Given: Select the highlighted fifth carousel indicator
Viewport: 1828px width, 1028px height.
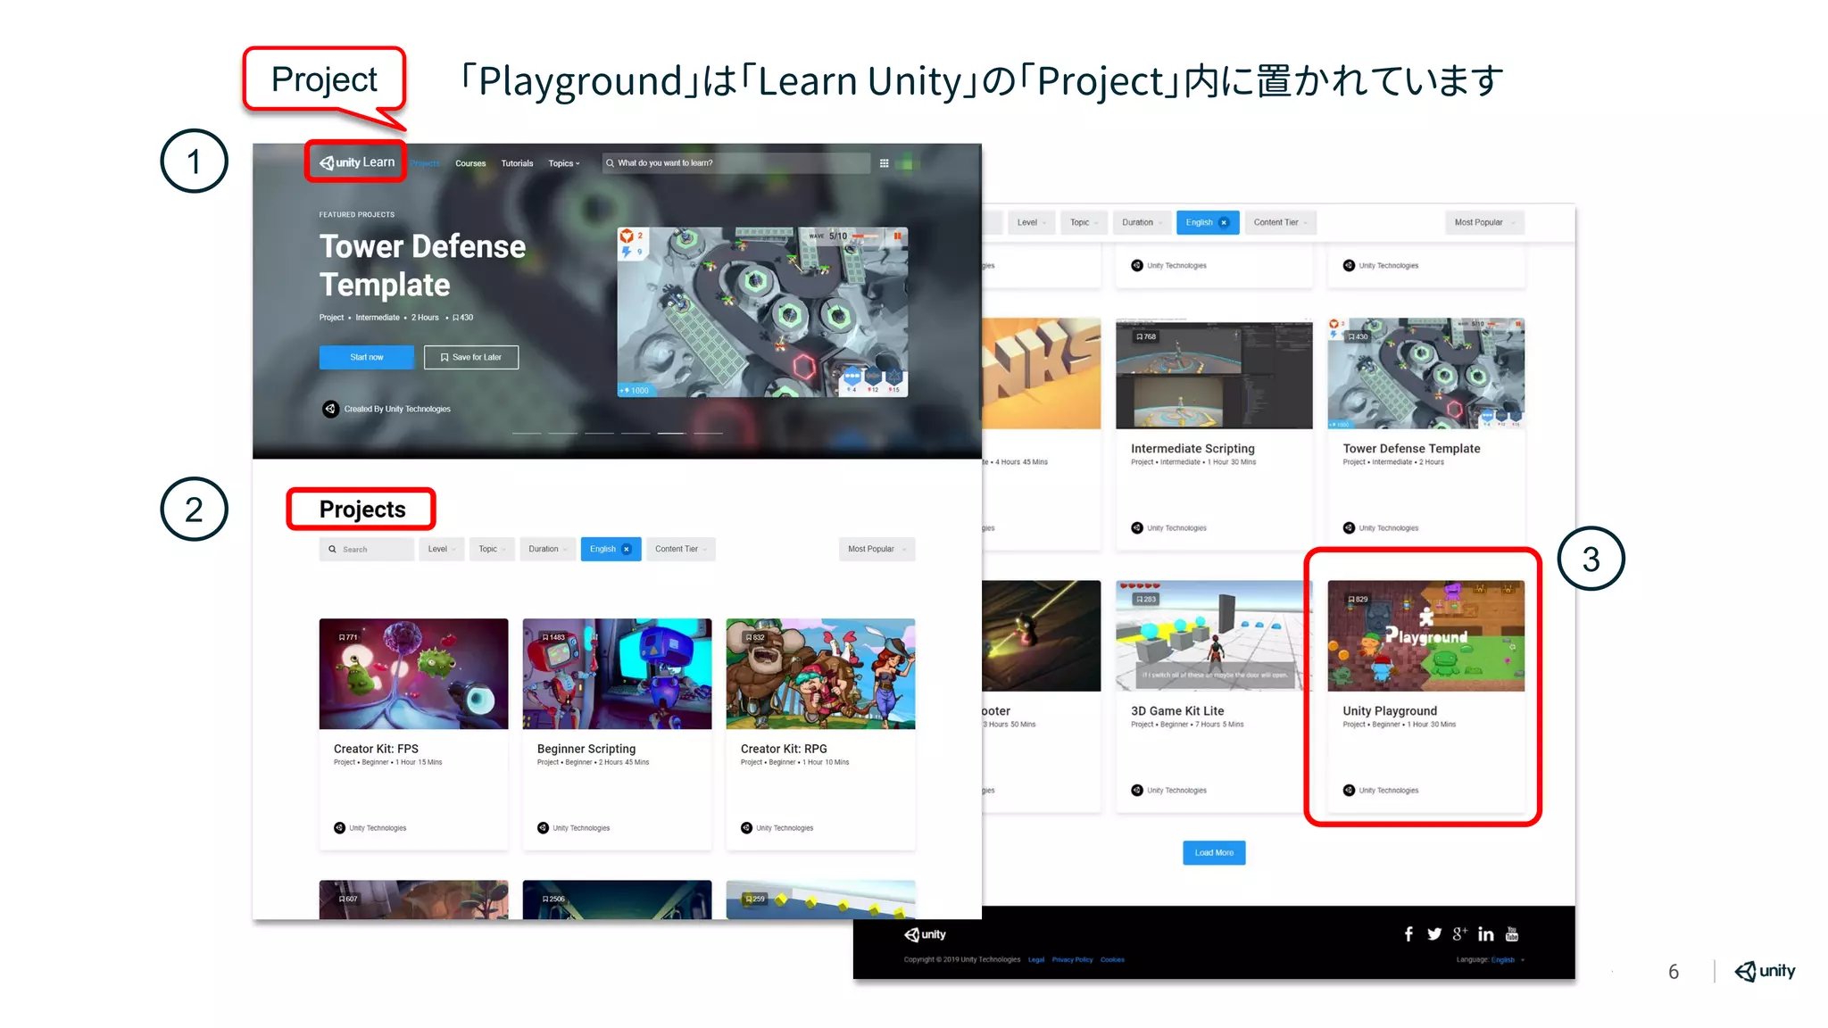Looking at the screenshot, I should [671, 433].
